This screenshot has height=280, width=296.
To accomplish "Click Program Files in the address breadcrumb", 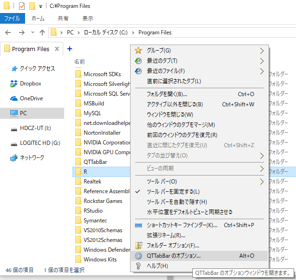I will pos(155,33).
